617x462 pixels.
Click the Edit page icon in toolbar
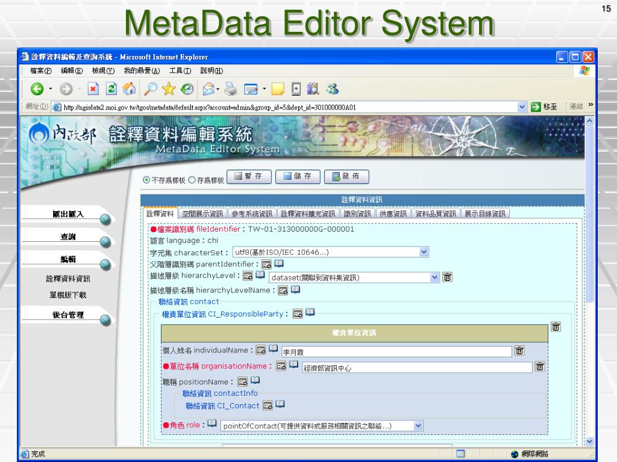[251, 89]
